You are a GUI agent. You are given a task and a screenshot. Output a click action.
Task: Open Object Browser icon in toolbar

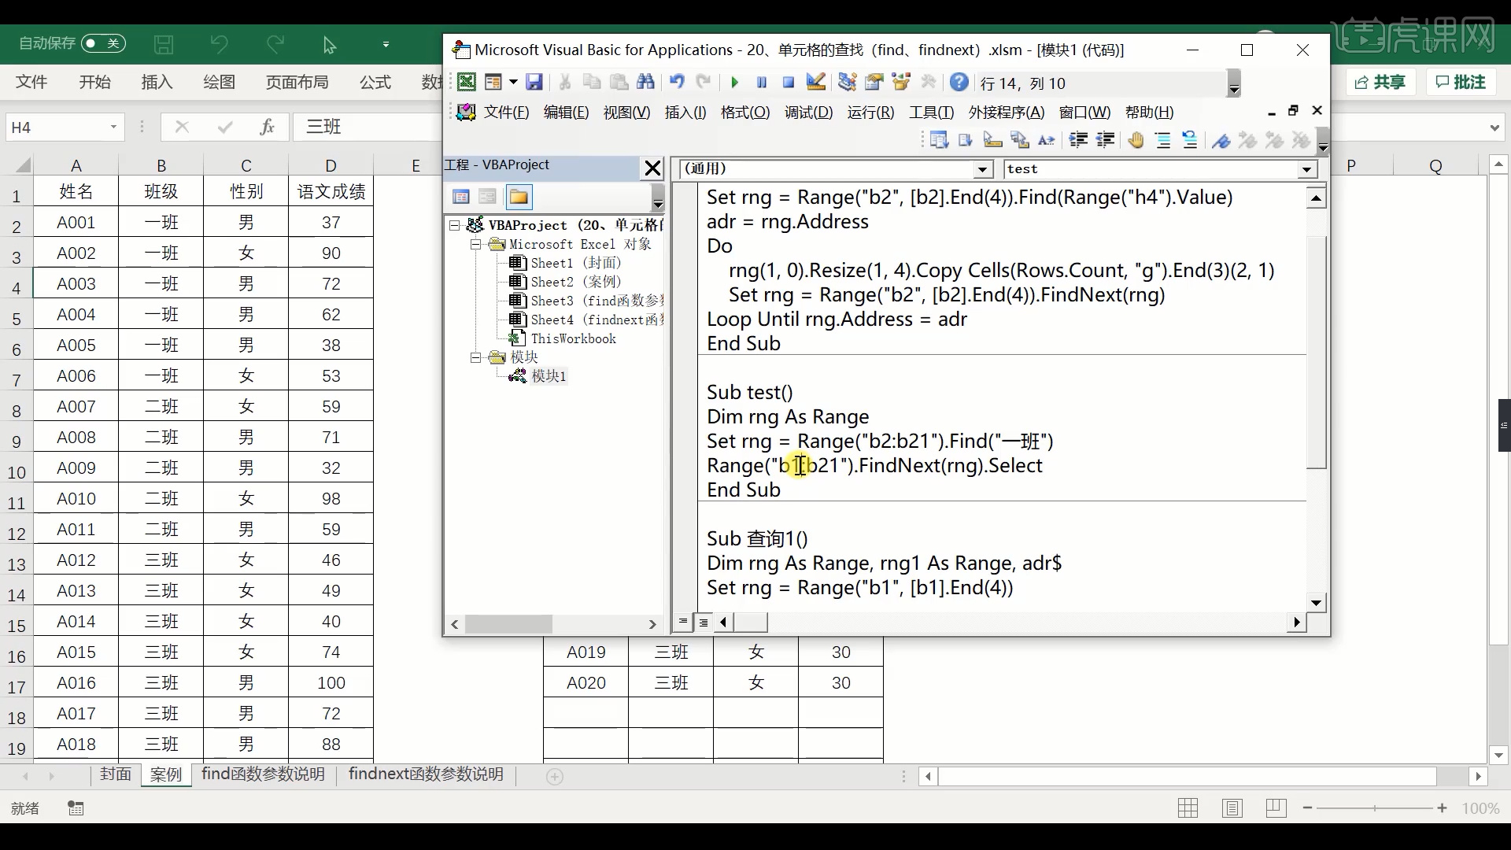point(901,82)
